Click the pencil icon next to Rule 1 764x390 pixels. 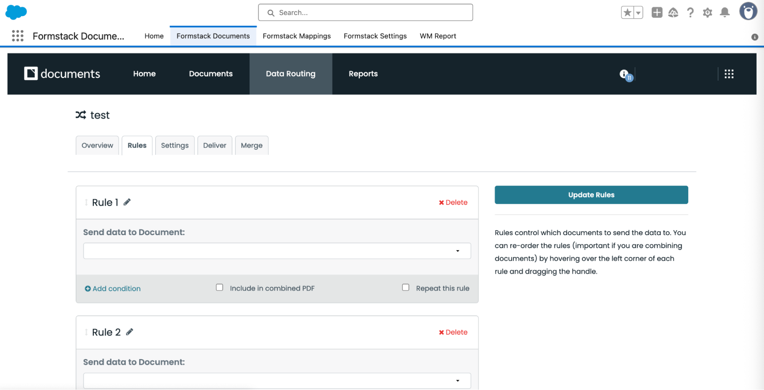[x=127, y=202]
